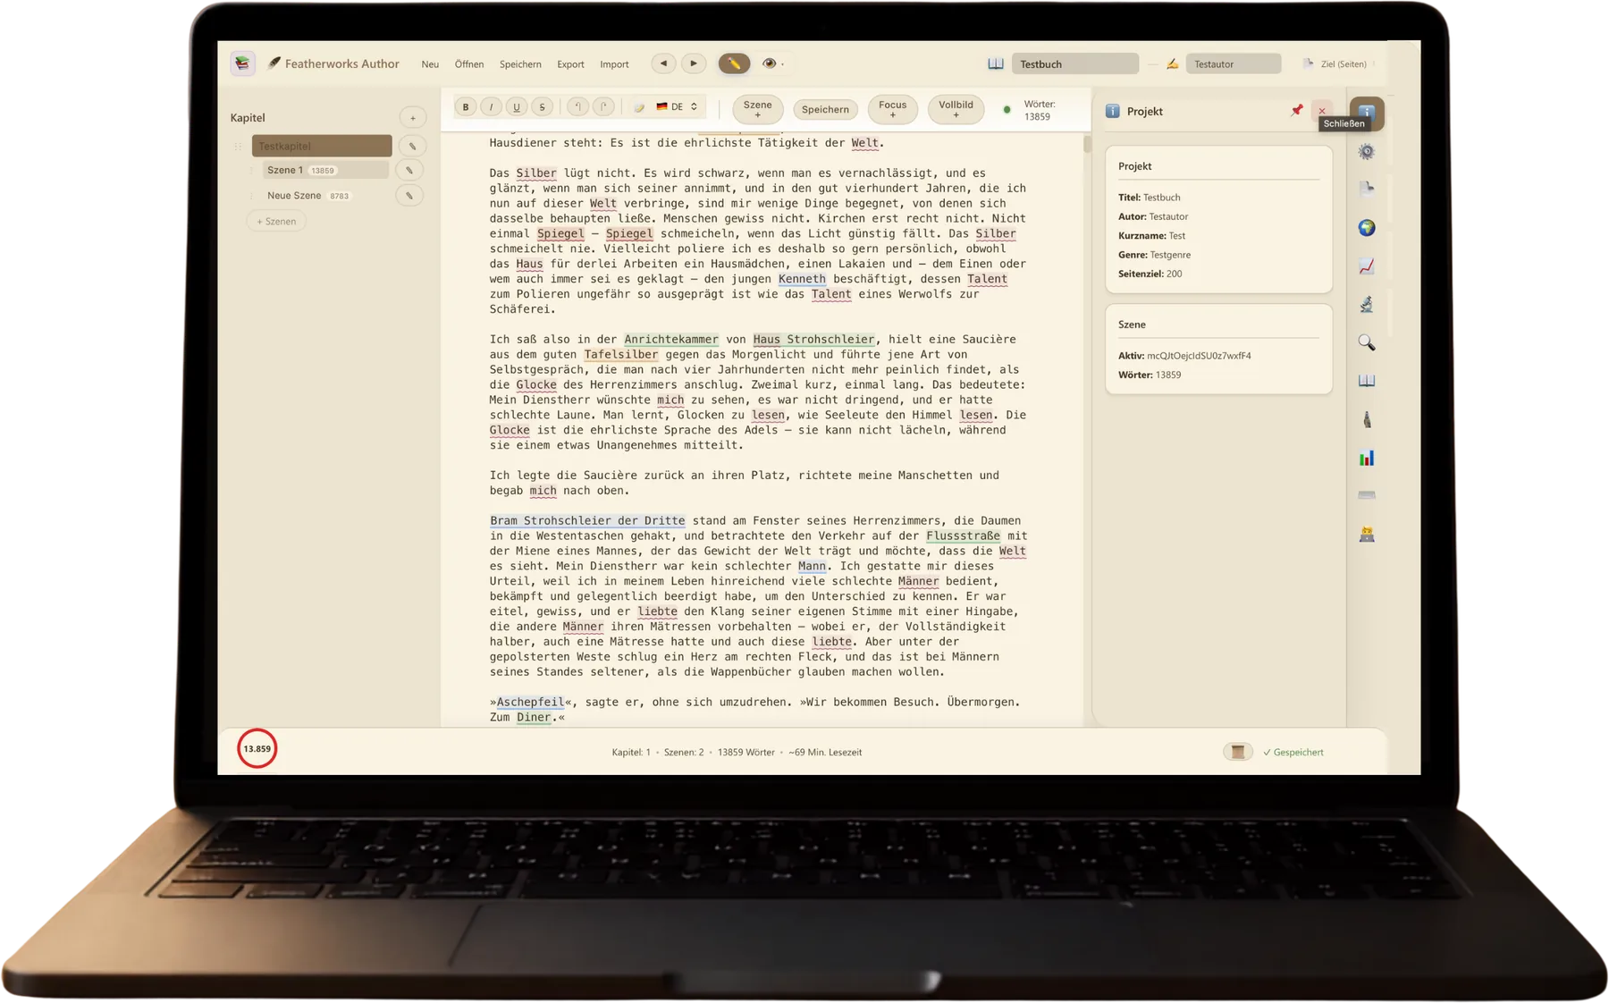Add a new chapter with plus button
The image size is (1609, 1003).
pyautogui.click(x=413, y=118)
